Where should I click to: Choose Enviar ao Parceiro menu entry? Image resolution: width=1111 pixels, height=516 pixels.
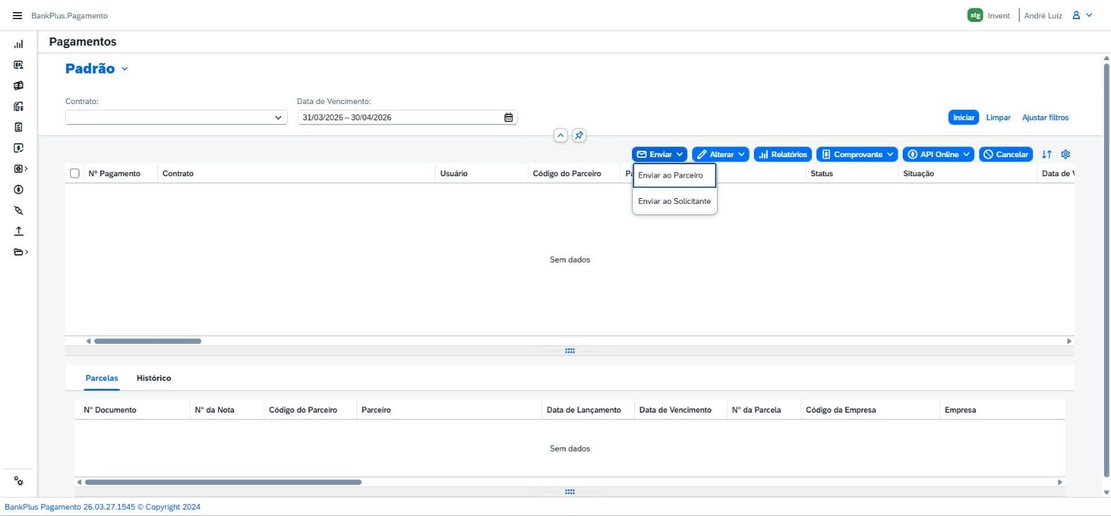pos(675,176)
